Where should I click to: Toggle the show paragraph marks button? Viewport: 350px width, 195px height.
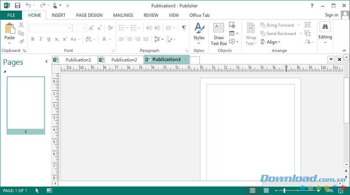pos(184,28)
